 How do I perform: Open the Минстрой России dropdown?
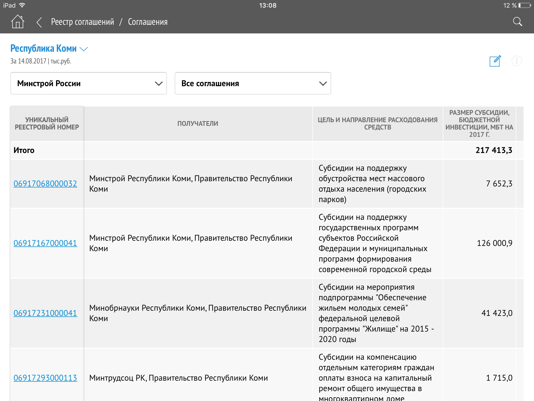point(88,83)
